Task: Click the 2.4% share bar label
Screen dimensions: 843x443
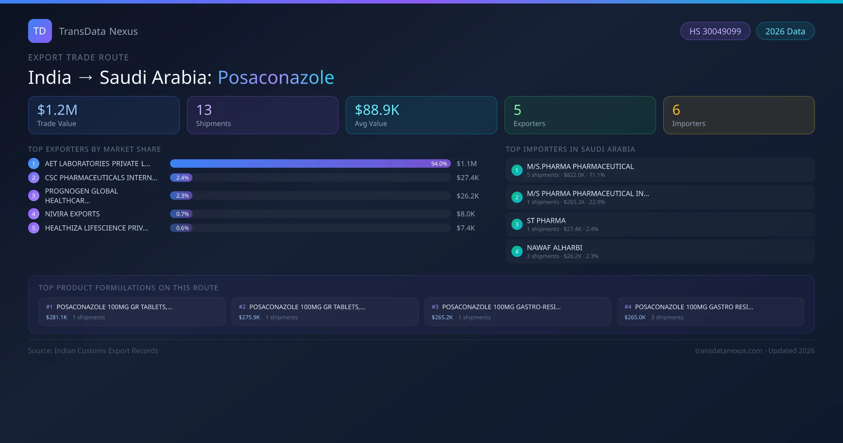Action: click(182, 178)
